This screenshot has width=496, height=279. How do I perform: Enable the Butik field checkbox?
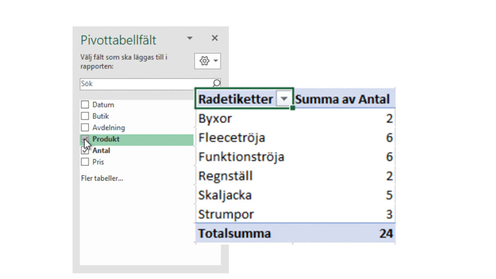coord(85,116)
